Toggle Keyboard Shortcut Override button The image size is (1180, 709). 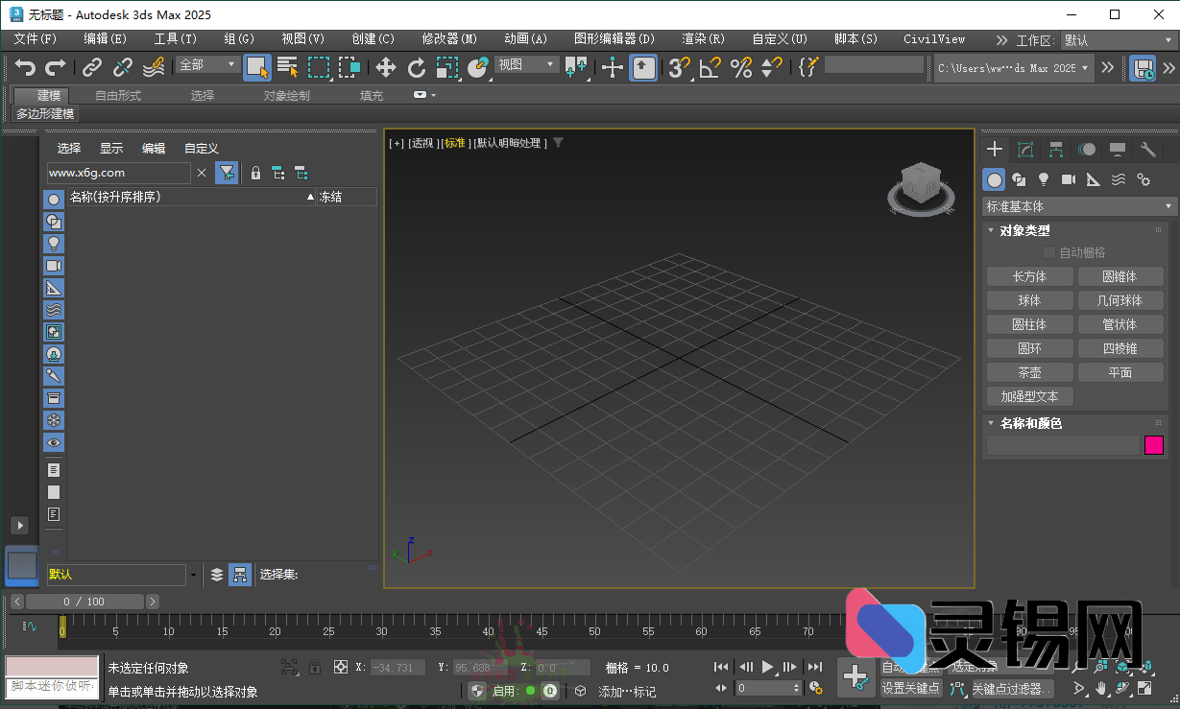pos(643,67)
